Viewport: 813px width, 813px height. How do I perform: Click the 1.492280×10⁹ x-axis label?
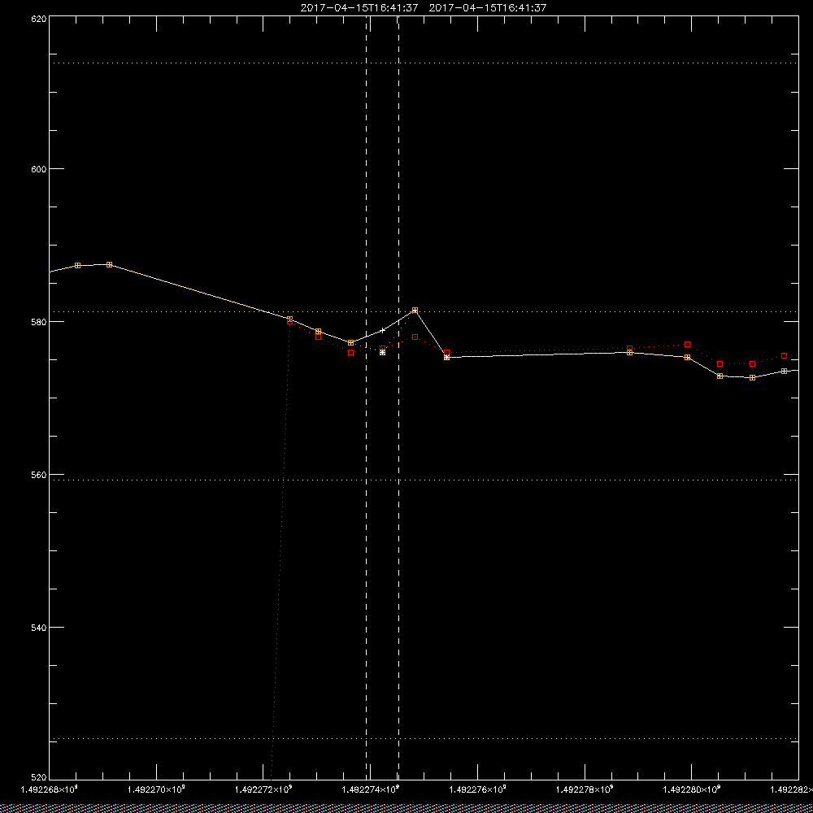pyautogui.click(x=692, y=789)
